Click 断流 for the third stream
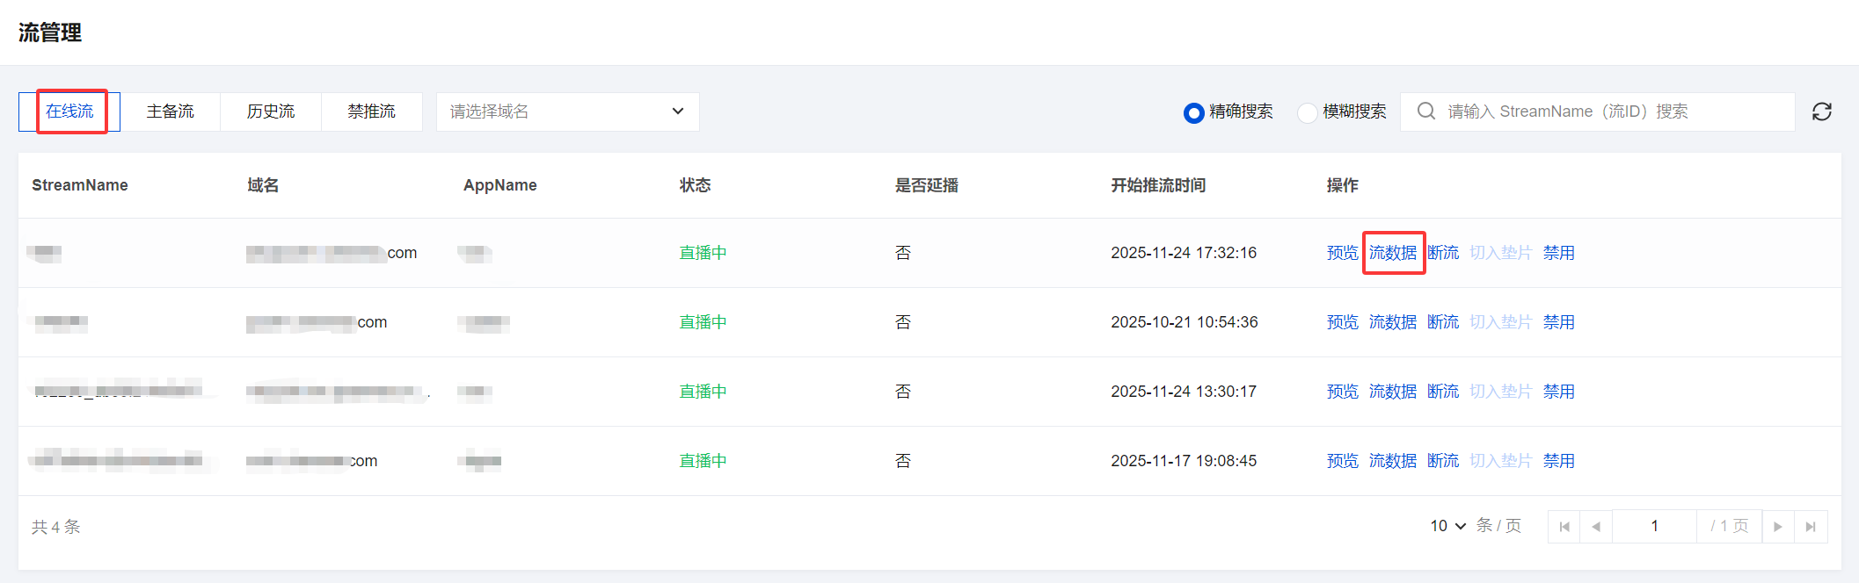Screen dimensions: 1859x583 (x=1443, y=392)
